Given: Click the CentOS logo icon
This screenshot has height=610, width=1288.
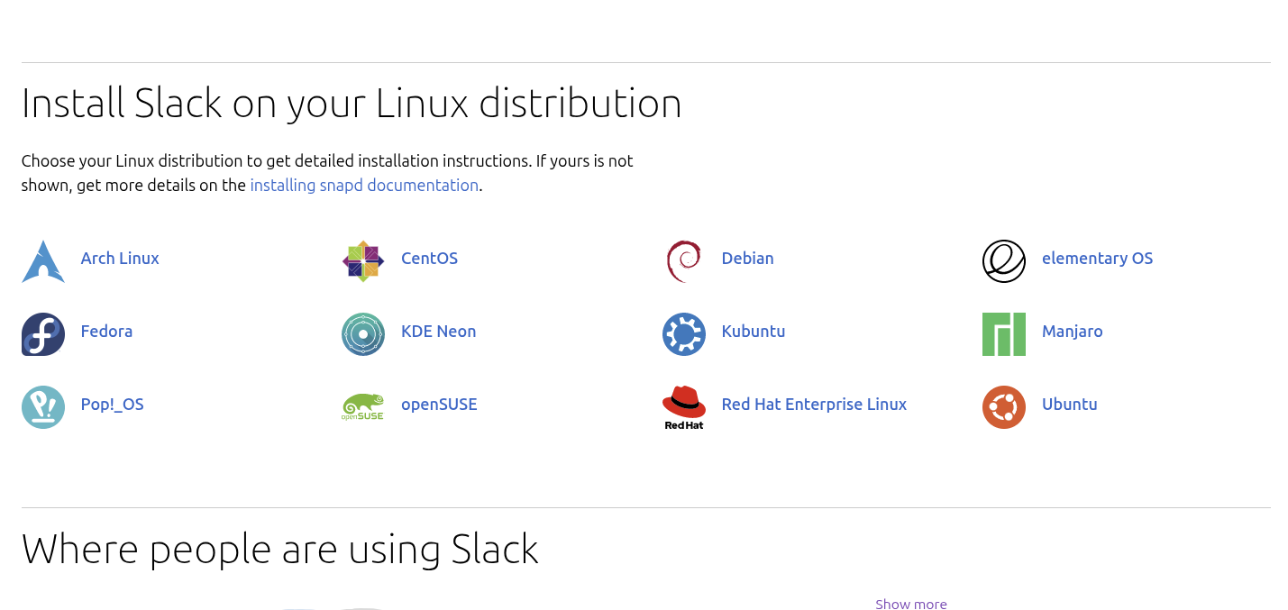Looking at the screenshot, I should click(x=363, y=261).
